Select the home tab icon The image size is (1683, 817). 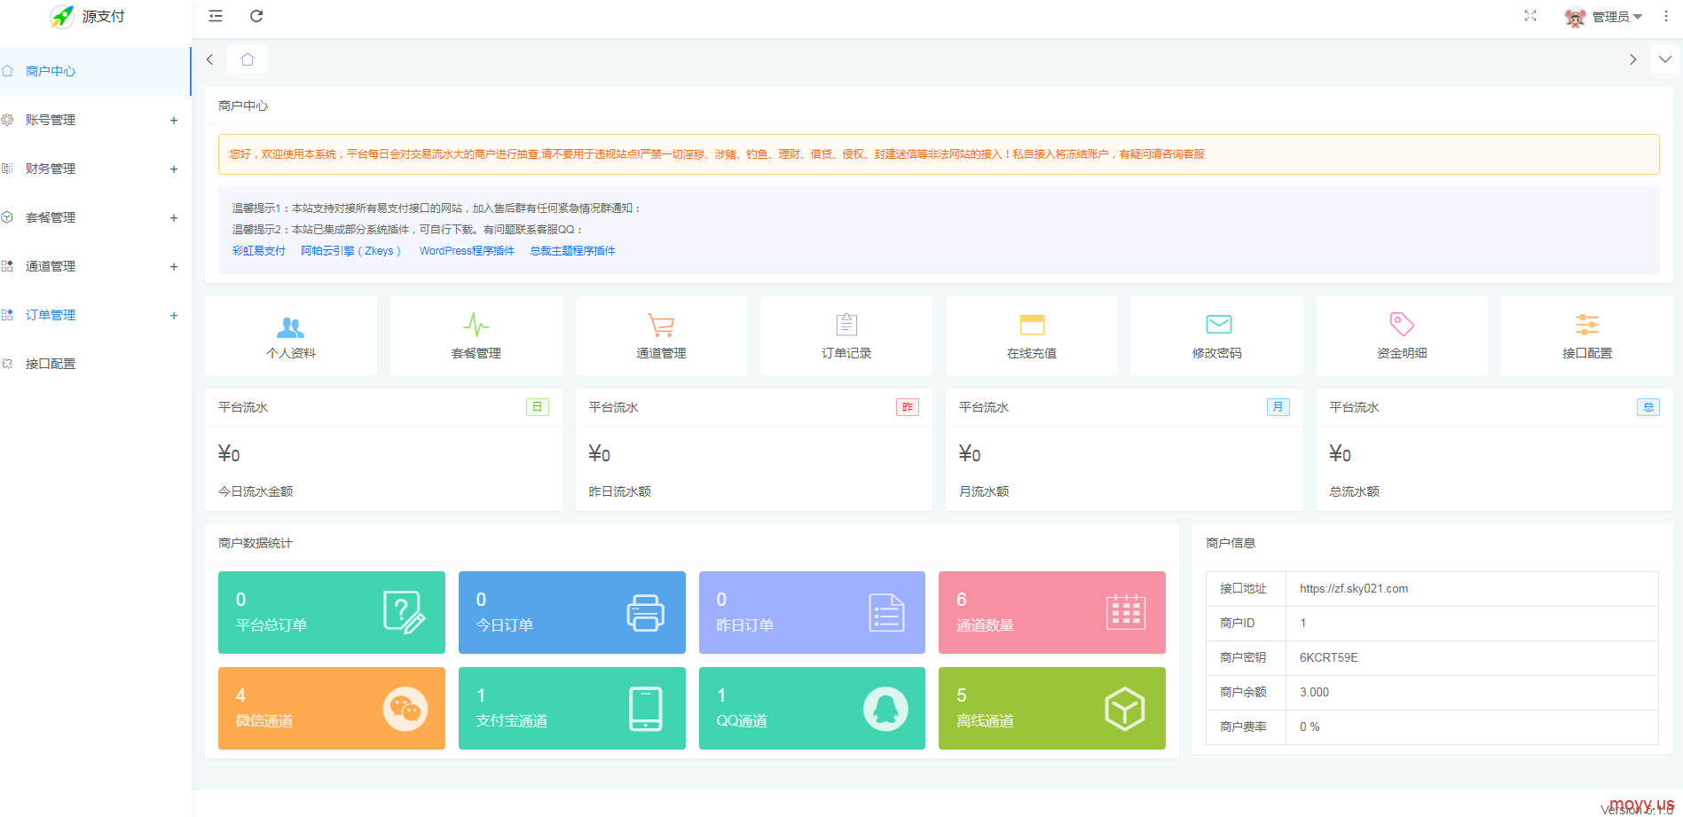click(248, 59)
